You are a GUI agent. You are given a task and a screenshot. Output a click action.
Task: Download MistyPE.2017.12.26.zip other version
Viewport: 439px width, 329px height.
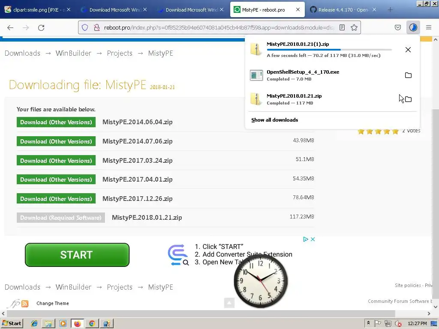[x=56, y=199]
